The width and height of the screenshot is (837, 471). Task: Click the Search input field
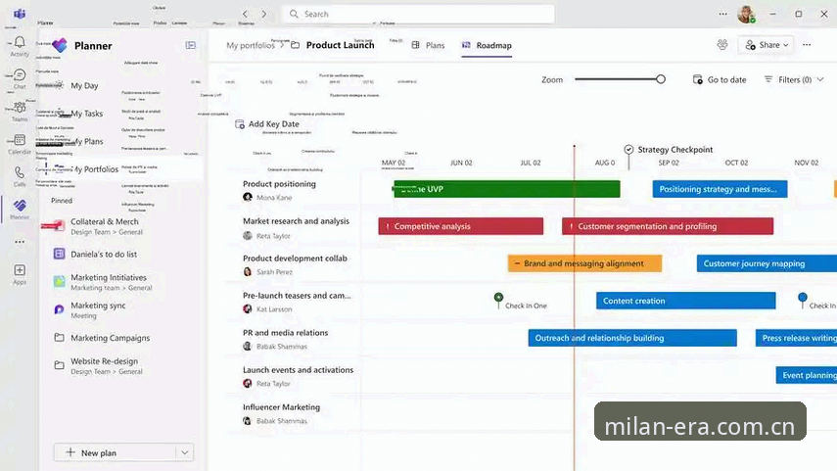pos(418,14)
